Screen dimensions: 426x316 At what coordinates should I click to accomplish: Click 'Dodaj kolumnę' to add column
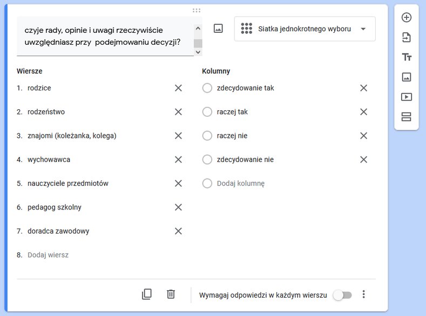point(240,184)
